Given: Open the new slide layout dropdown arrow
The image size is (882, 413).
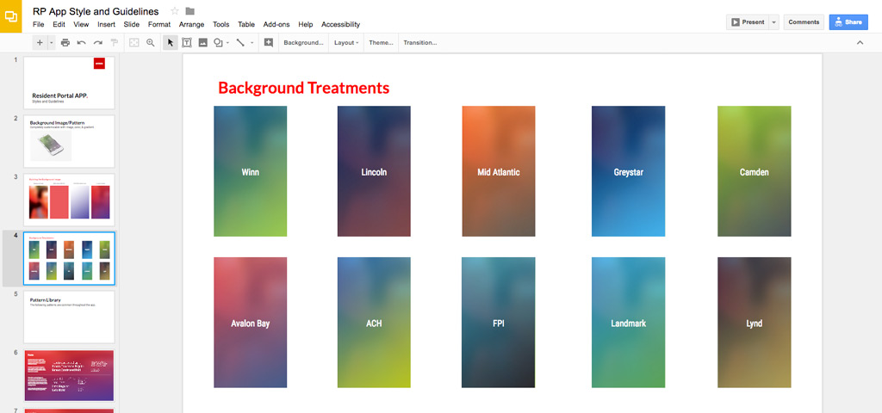Looking at the screenshot, I should (x=51, y=43).
